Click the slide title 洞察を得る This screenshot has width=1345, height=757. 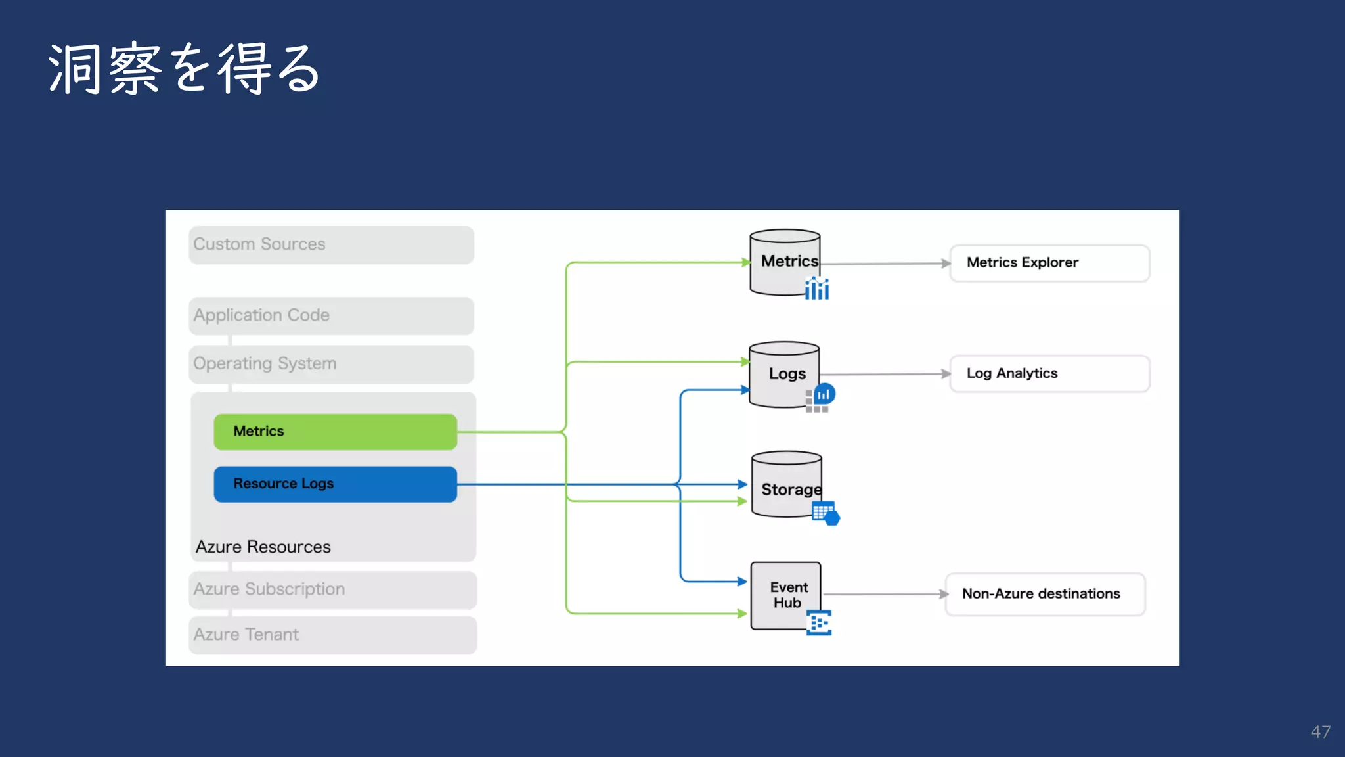point(184,68)
